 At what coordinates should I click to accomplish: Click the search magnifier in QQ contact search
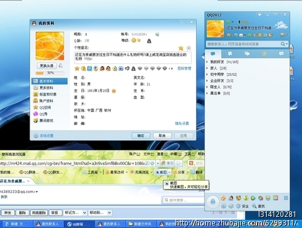click(x=283, y=44)
